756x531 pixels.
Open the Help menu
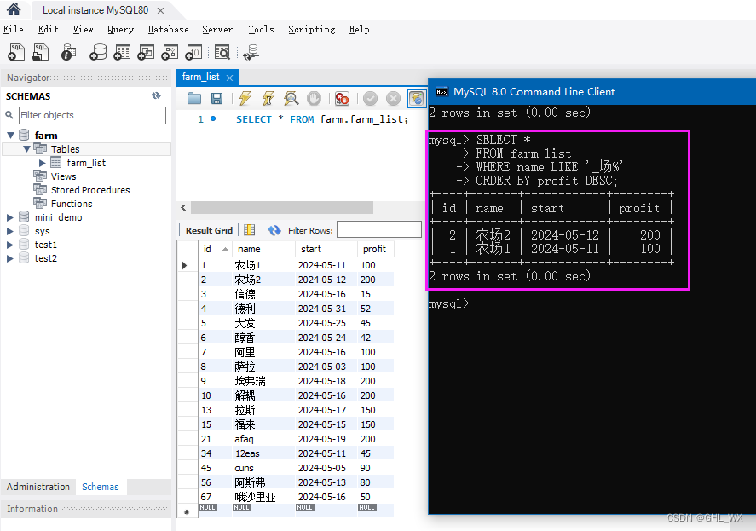359,29
